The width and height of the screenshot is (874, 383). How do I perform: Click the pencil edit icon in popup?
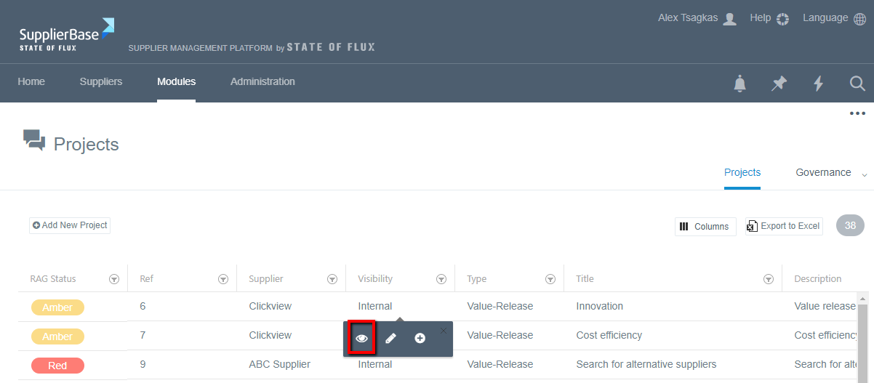click(390, 338)
